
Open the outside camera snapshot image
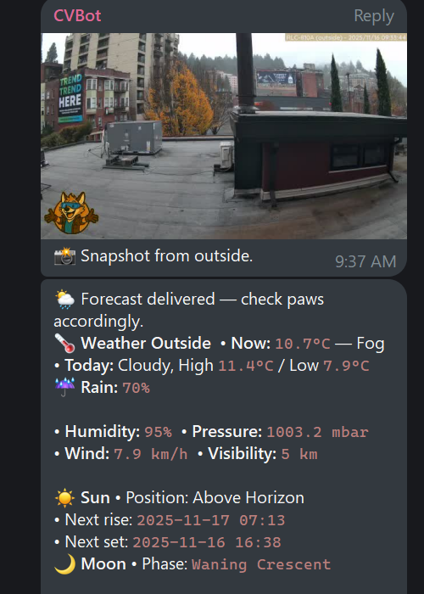(224, 136)
